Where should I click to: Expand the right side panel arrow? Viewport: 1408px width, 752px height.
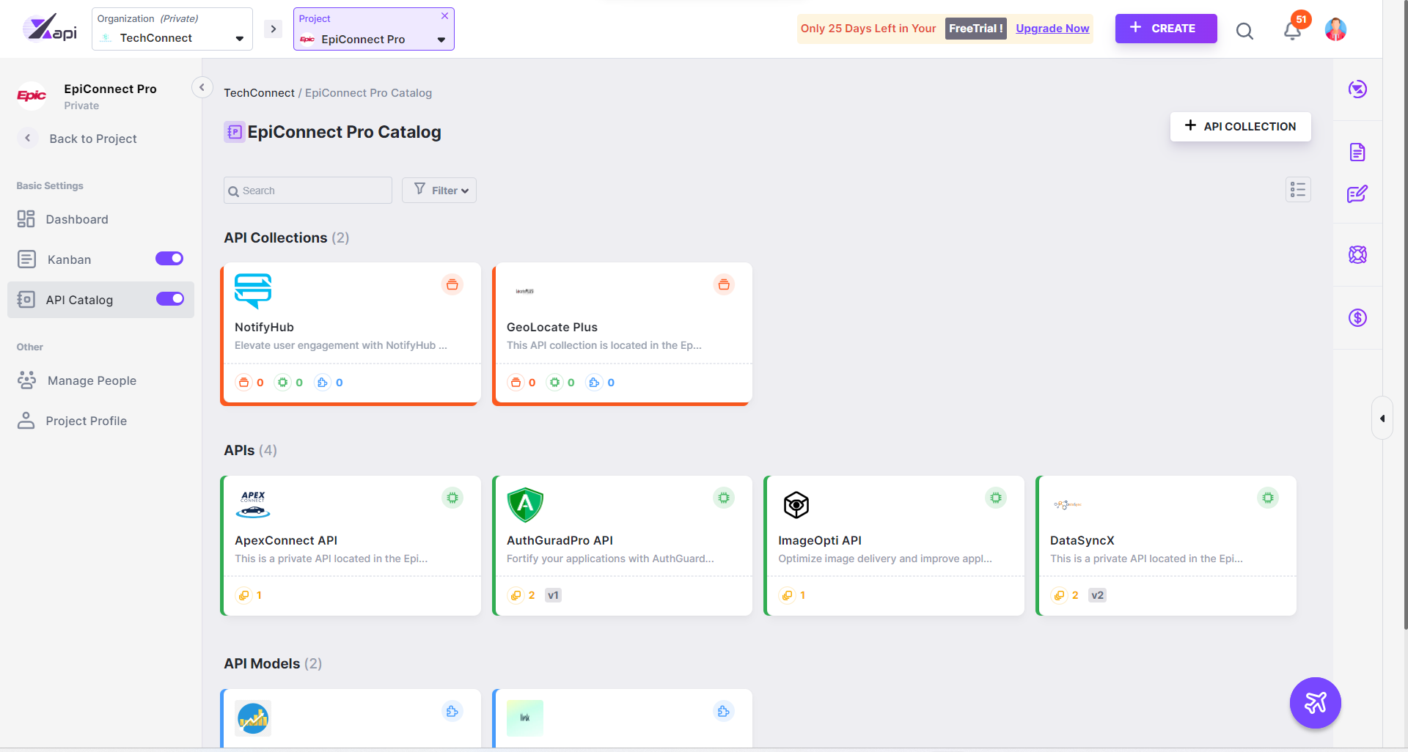1382,419
